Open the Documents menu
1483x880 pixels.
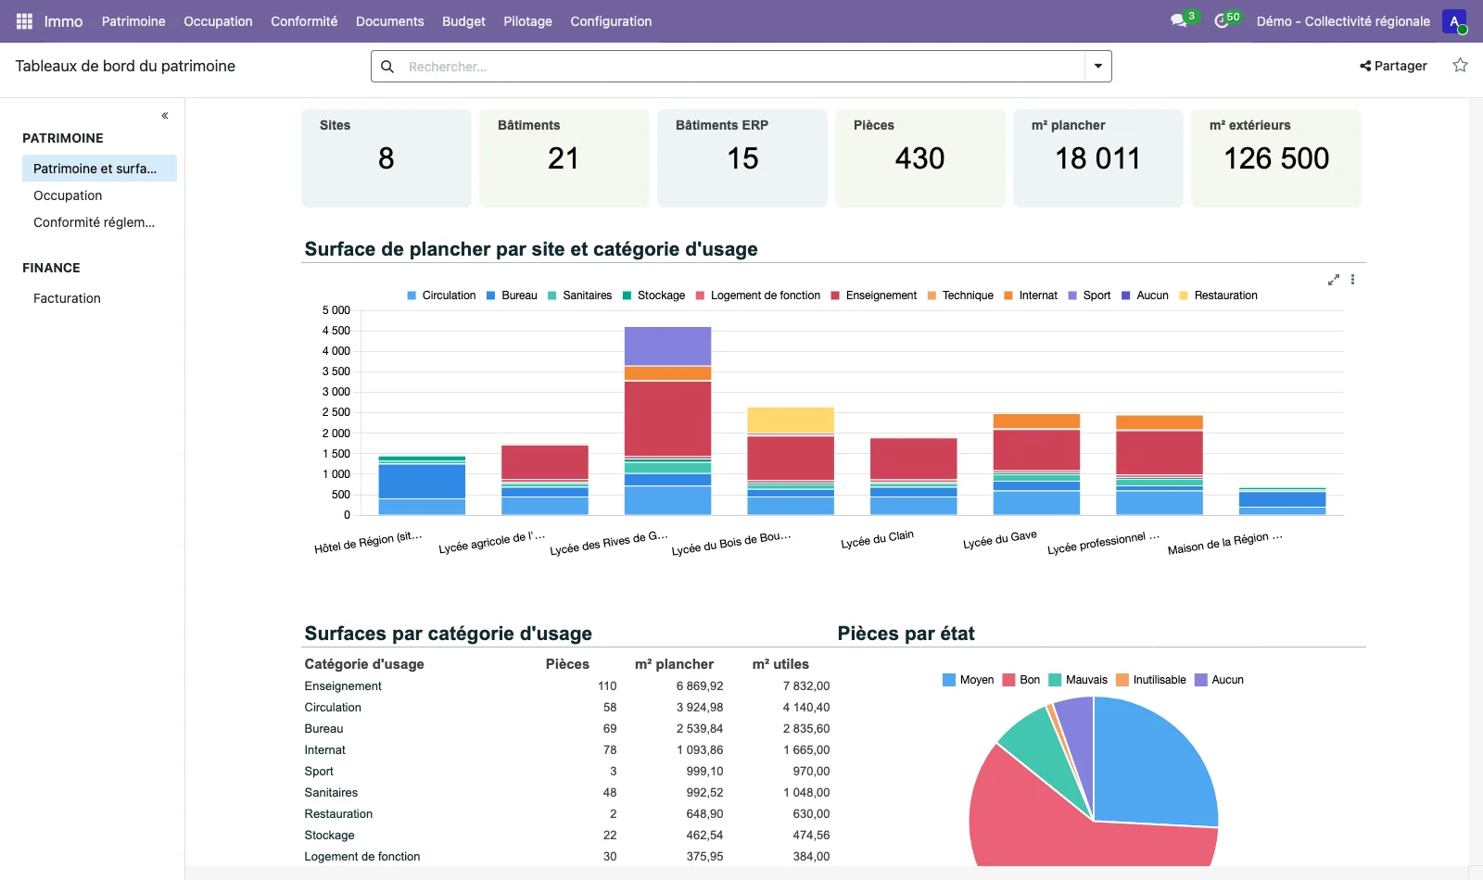click(x=390, y=21)
